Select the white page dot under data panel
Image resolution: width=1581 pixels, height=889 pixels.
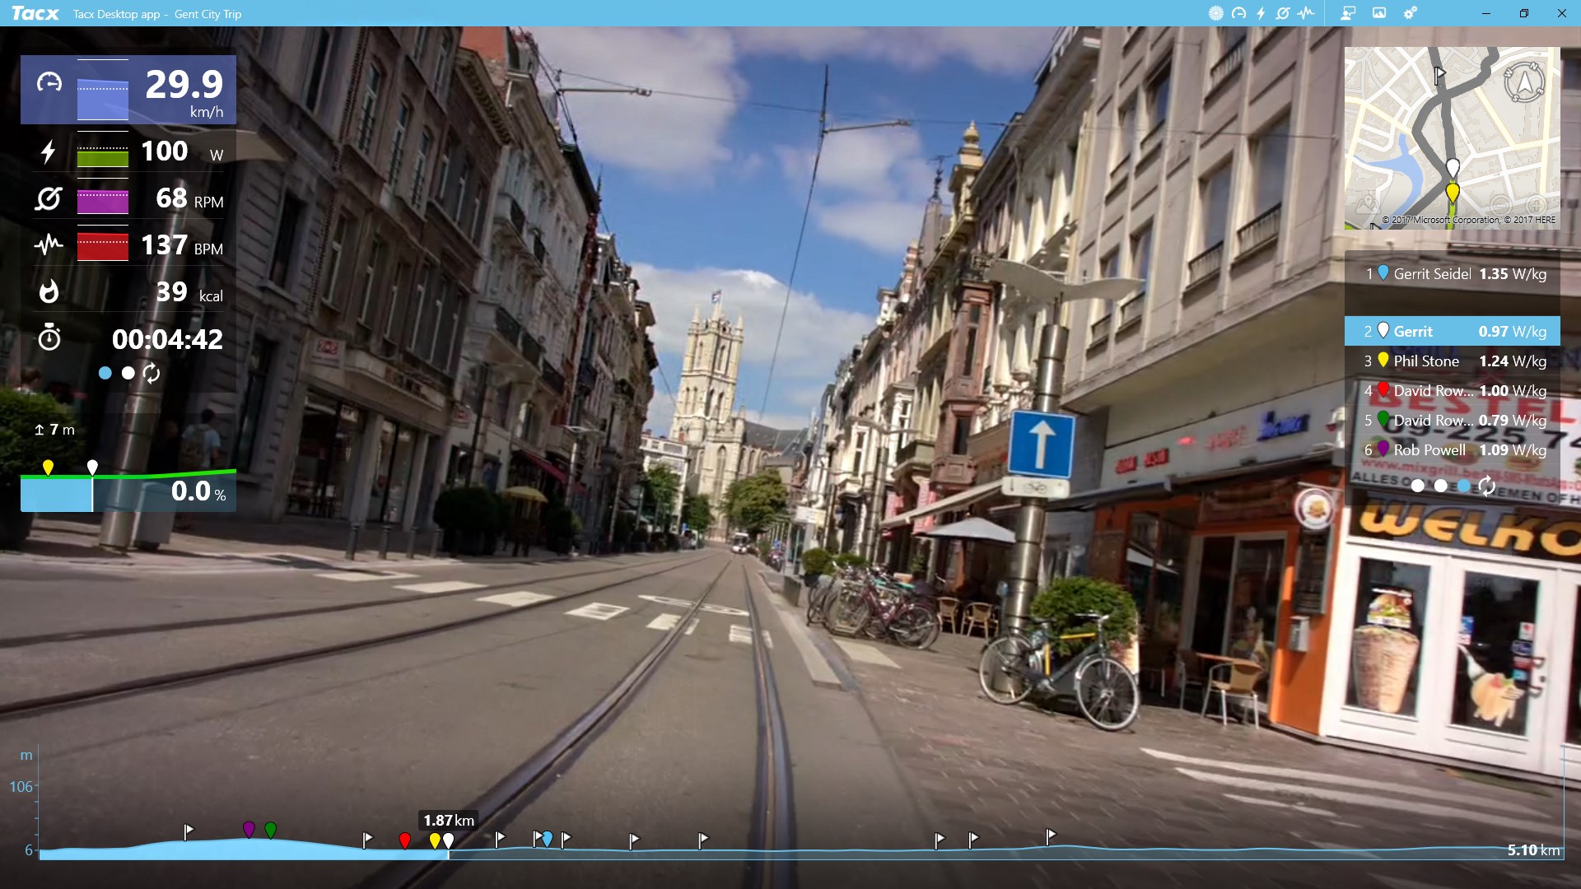tap(128, 373)
